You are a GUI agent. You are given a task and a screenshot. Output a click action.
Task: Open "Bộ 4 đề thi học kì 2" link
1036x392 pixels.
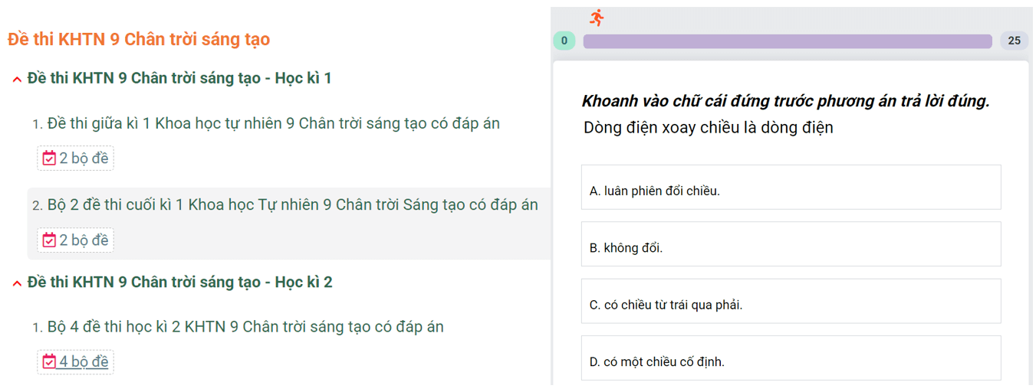pos(245,327)
